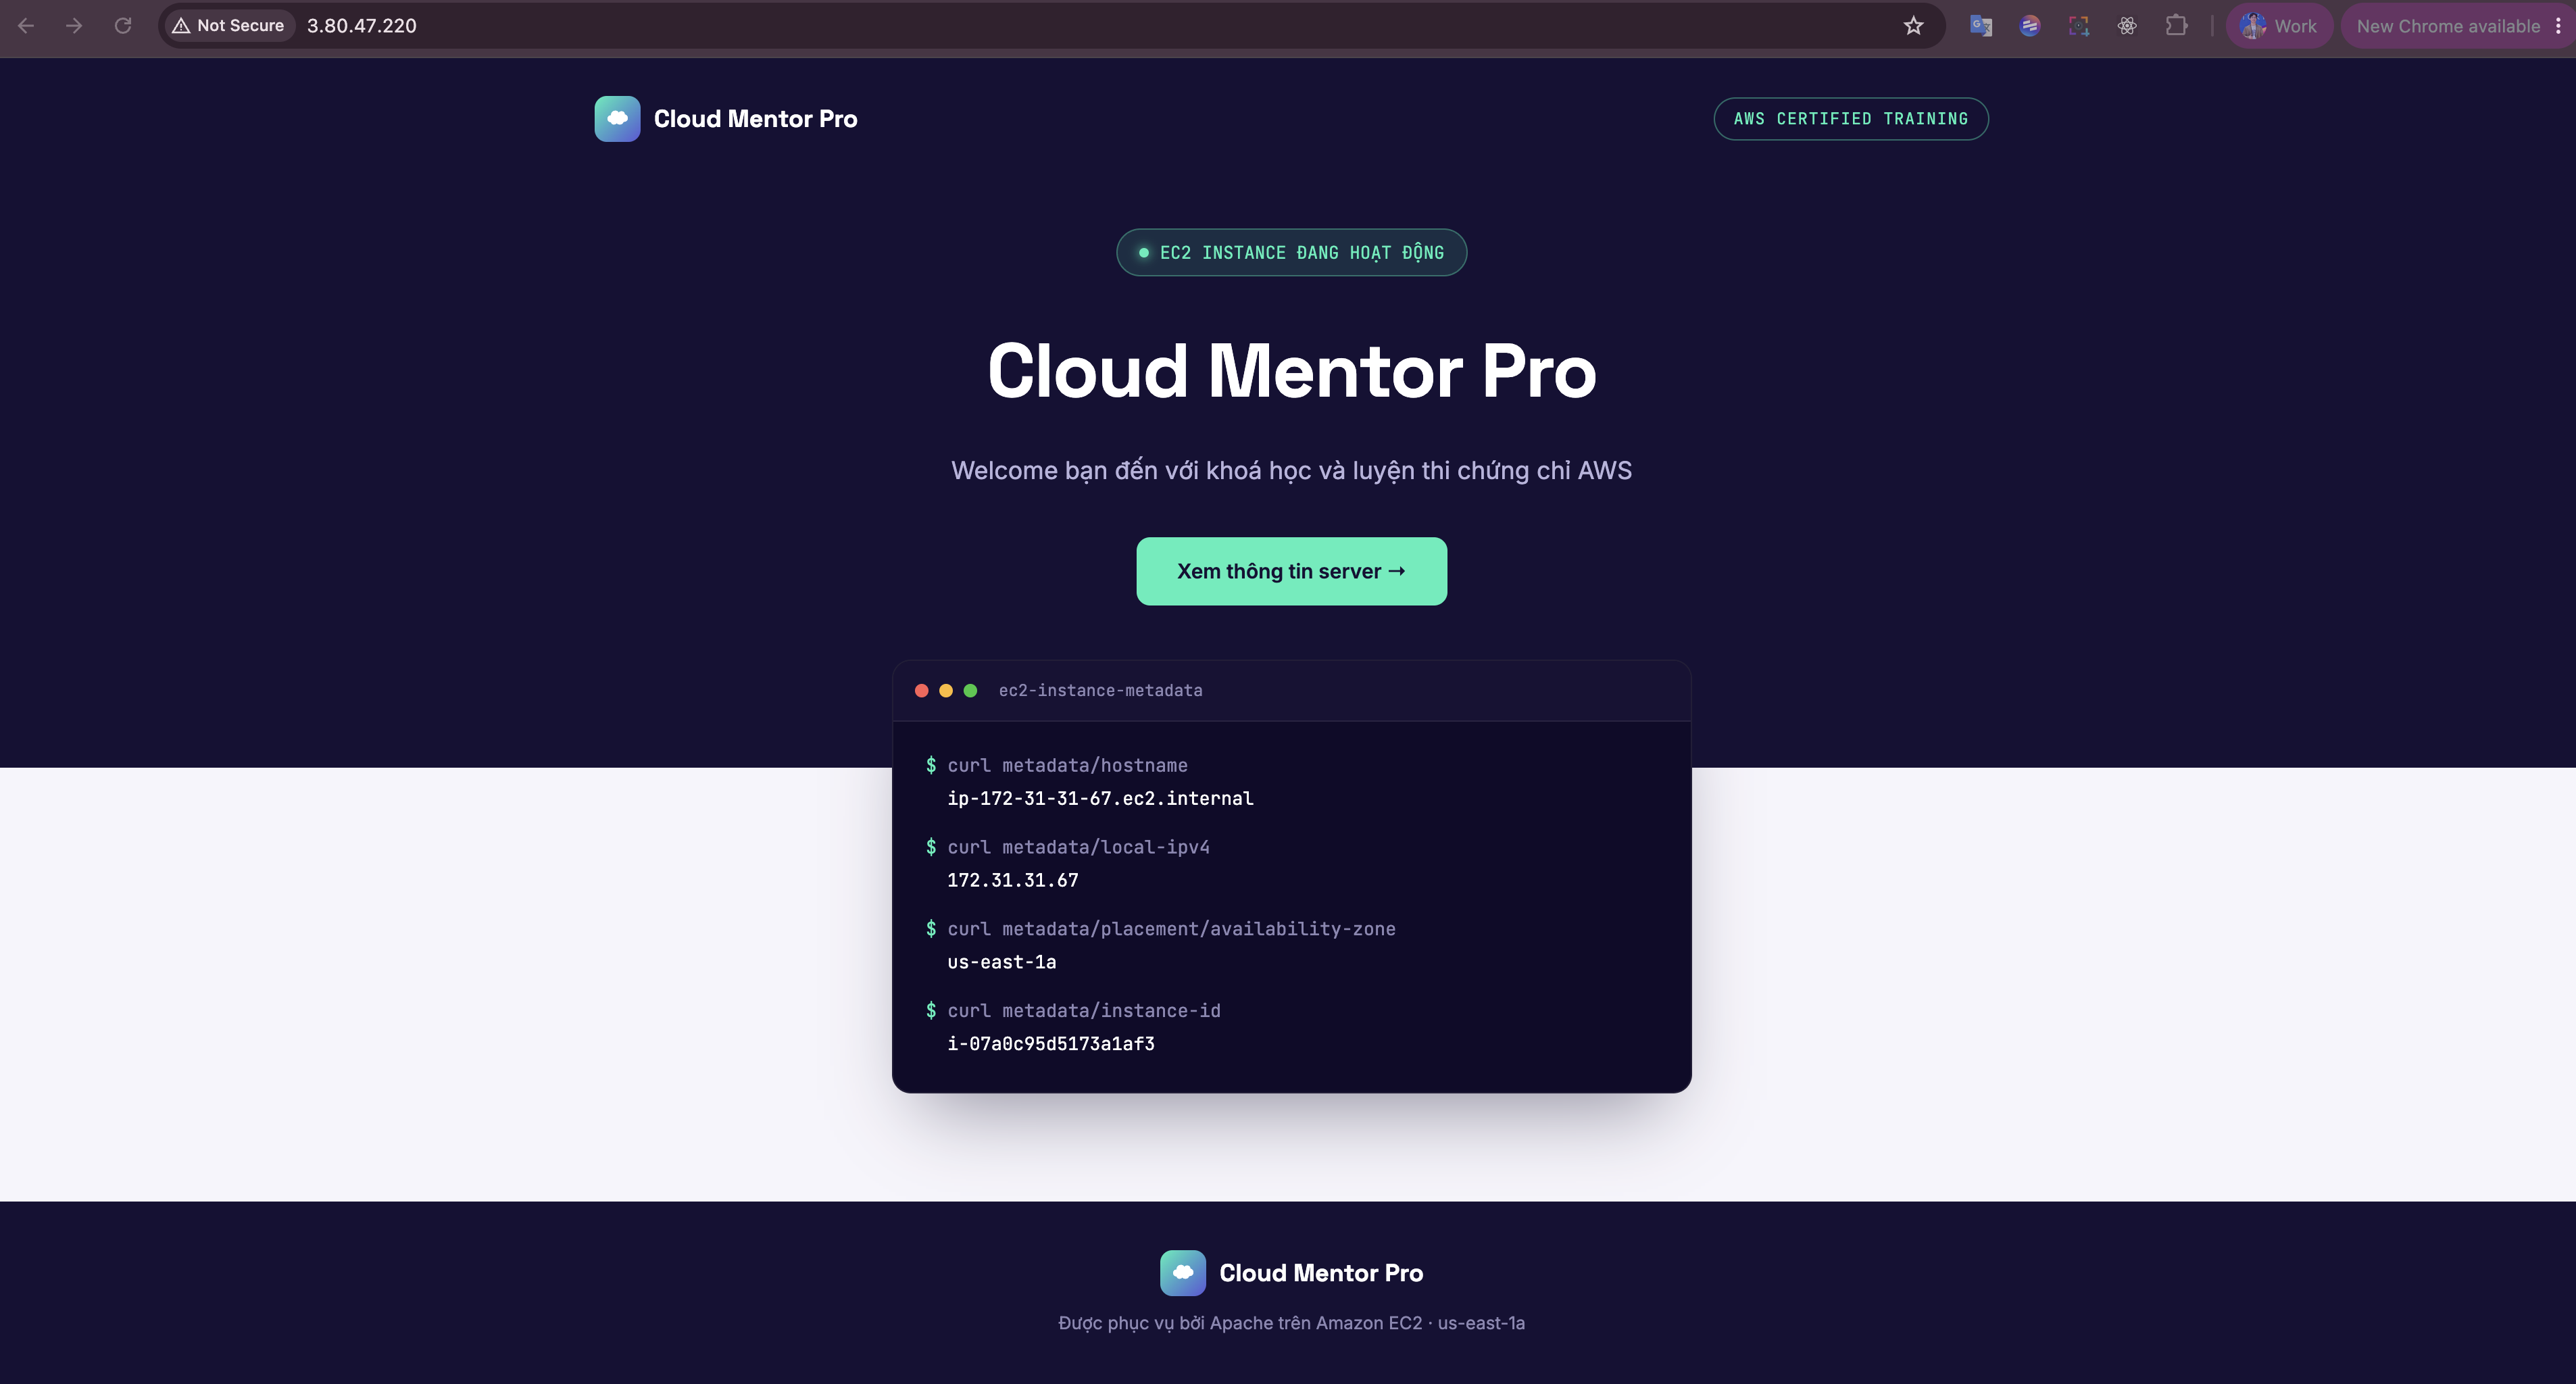
Task: Click the curl metadata/local-ipv4 command line
Action: [1067, 848]
